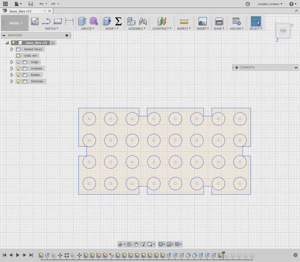Viewport: 300px width, 262px height.
Task: Click the Extrude tool icon
Action: click(x=82, y=21)
